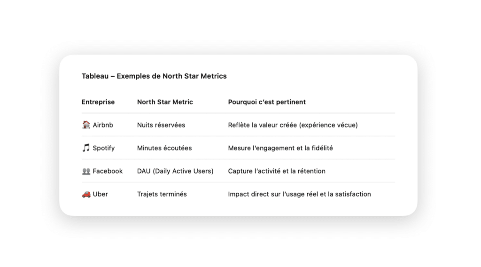481x267 pixels.
Task: Click the red car emoji beside Uber
Action: [86, 194]
